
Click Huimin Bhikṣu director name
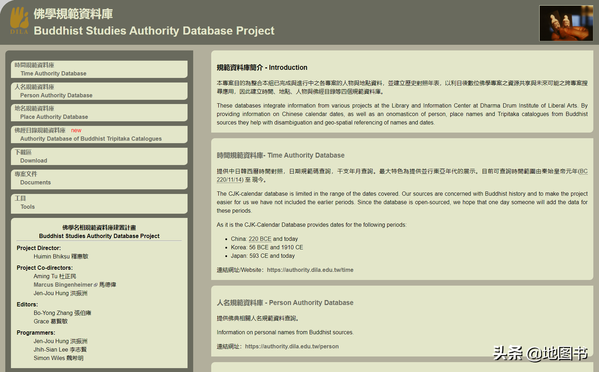(61, 256)
